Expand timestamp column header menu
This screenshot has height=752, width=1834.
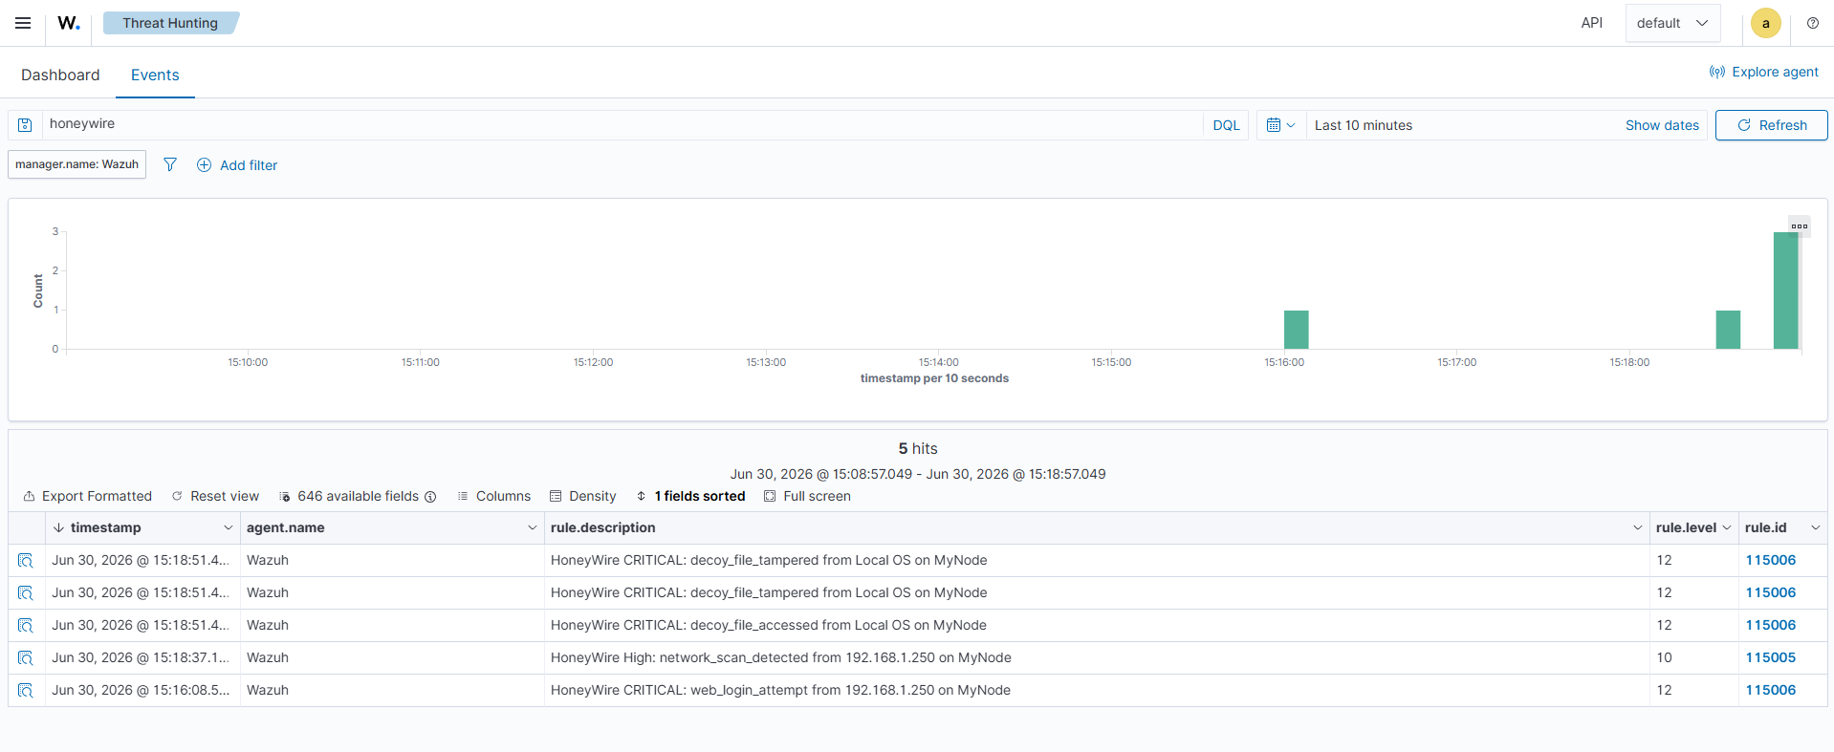[228, 527]
